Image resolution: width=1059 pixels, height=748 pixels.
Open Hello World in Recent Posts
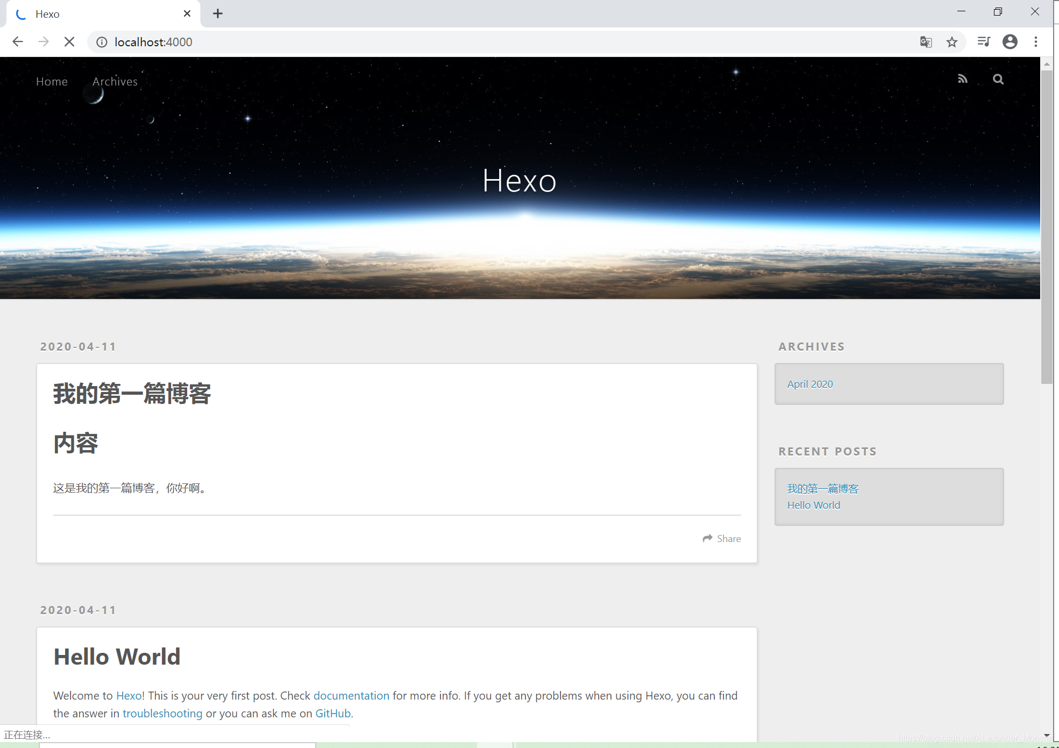[x=813, y=505]
